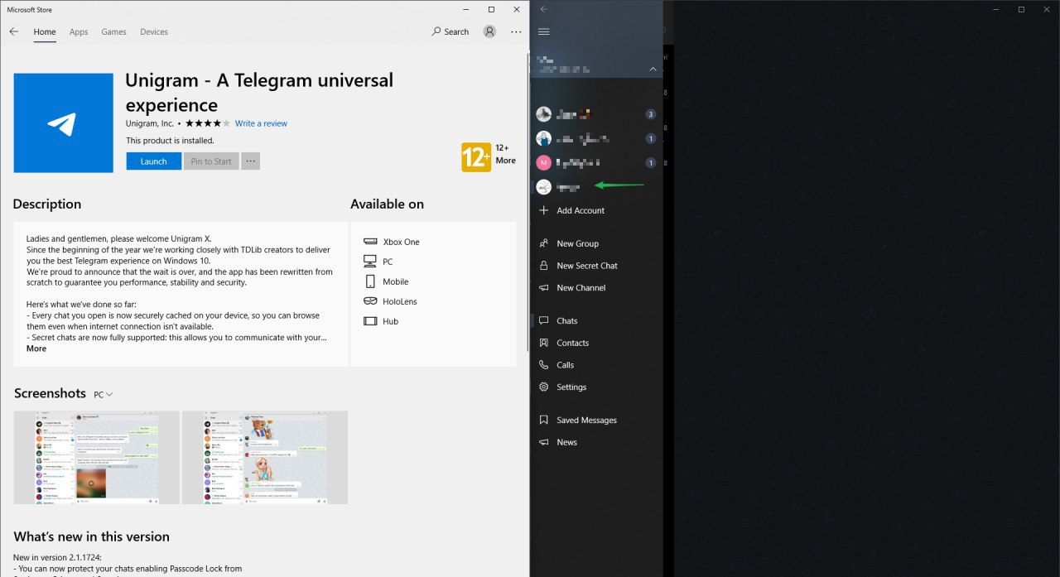Click the Mobile platform icon
1060x577 pixels.
pos(370,281)
